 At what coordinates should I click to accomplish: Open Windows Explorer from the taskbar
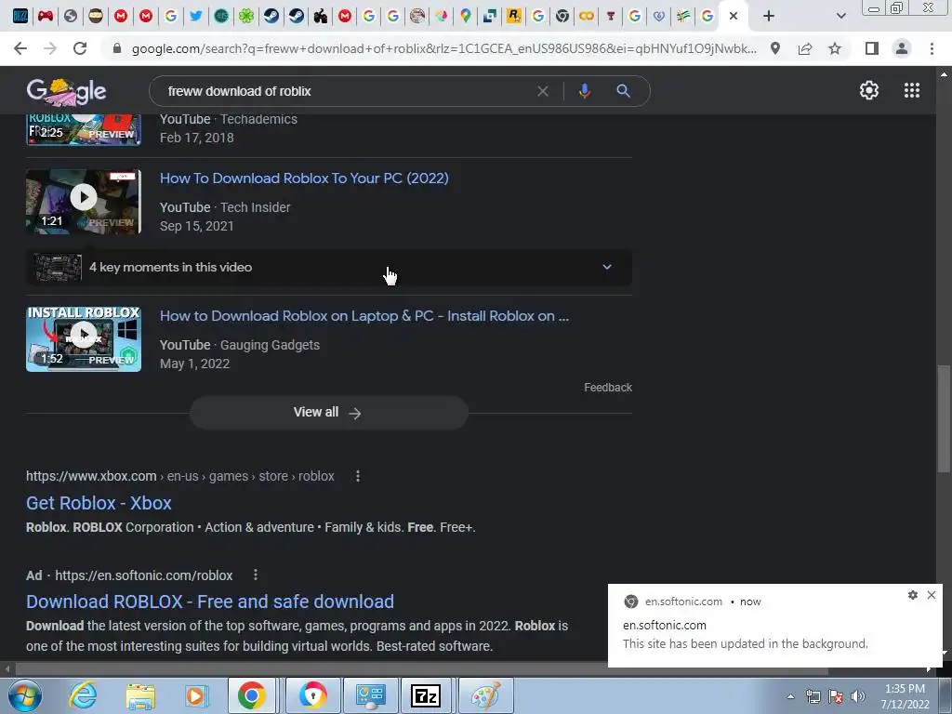coord(140,695)
